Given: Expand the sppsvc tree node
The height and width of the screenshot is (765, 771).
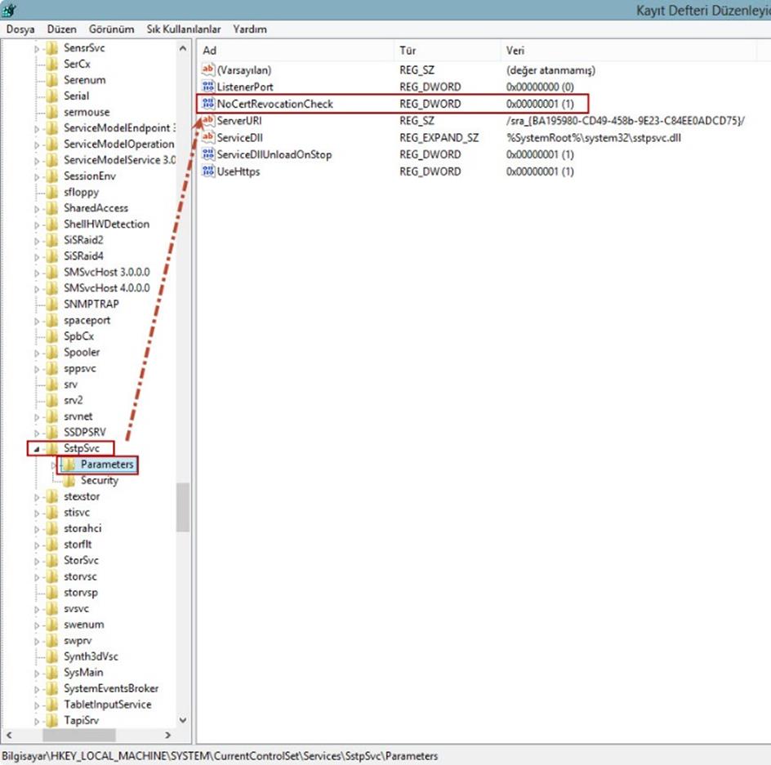Looking at the screenshot, I should (37, 369).
